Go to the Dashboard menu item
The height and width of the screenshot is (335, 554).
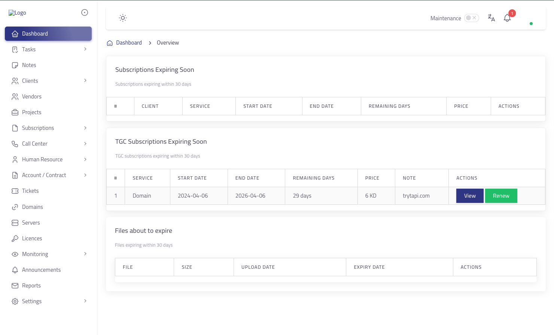(x=35, y=33)
